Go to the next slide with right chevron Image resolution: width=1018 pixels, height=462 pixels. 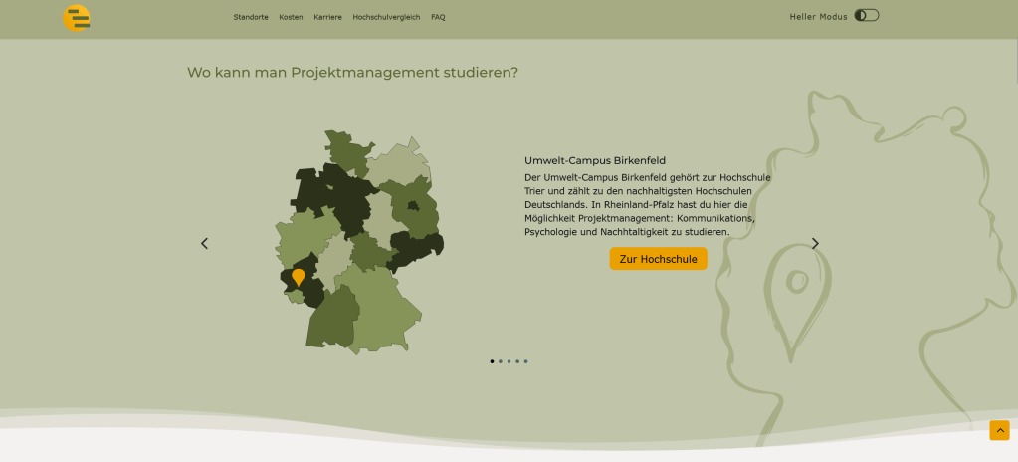click(815, 243)
